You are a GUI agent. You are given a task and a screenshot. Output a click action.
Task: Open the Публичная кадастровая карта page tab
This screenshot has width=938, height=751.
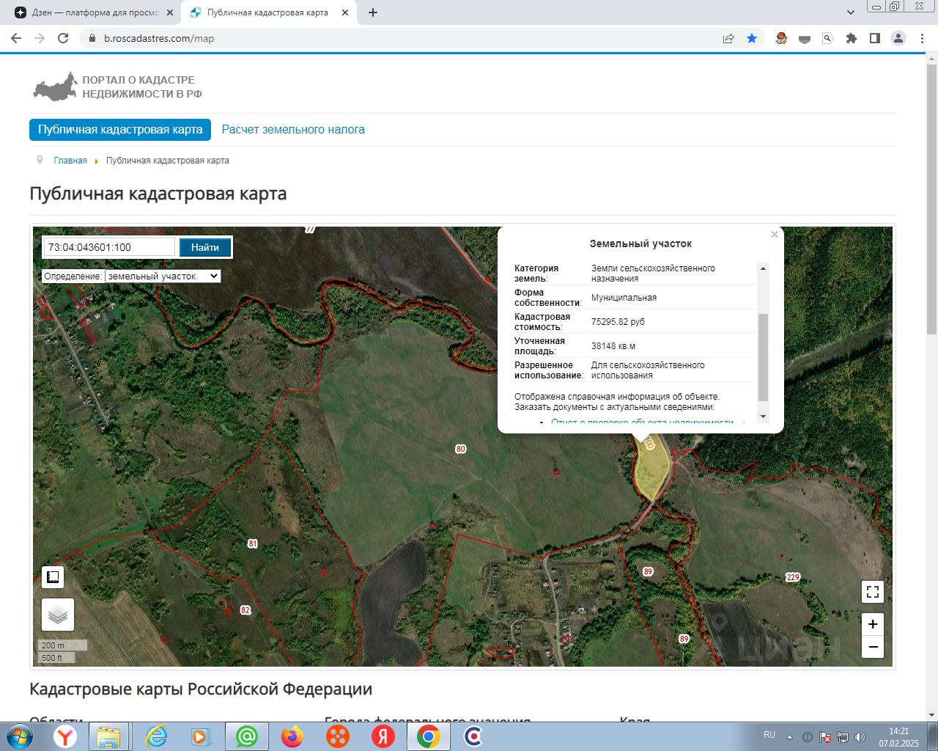click(x=120, y=130)
